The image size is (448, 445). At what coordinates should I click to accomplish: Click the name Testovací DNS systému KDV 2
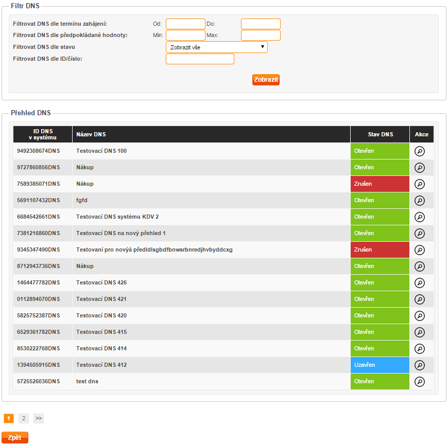pos(117,217)
